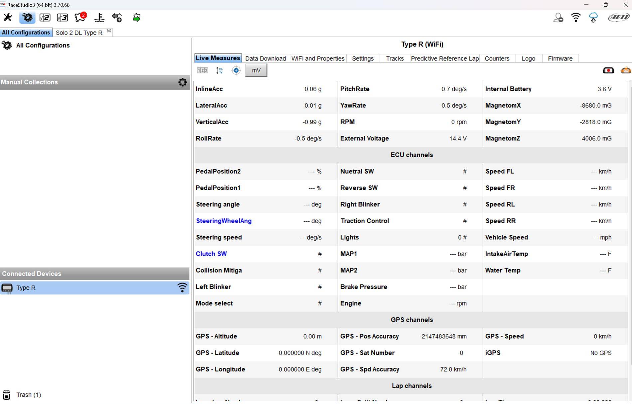Viewport: 632px width, 404px height.
Task: Select Type R in Connected Devices
Action: [95, 288]
